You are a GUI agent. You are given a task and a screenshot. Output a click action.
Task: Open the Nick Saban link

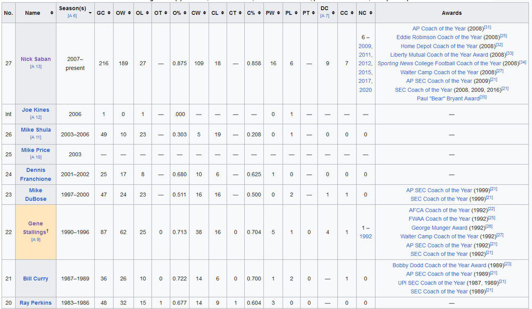pos(36,59)
